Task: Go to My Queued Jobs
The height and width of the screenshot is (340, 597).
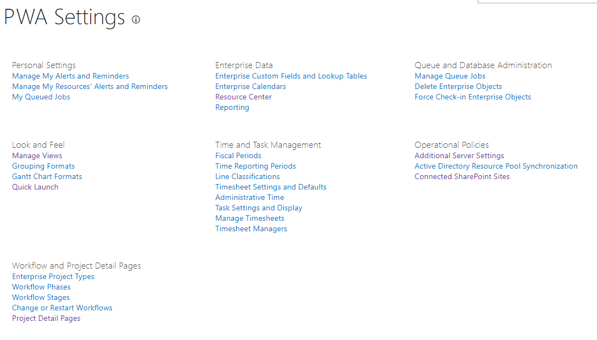Action: point(41,97)
